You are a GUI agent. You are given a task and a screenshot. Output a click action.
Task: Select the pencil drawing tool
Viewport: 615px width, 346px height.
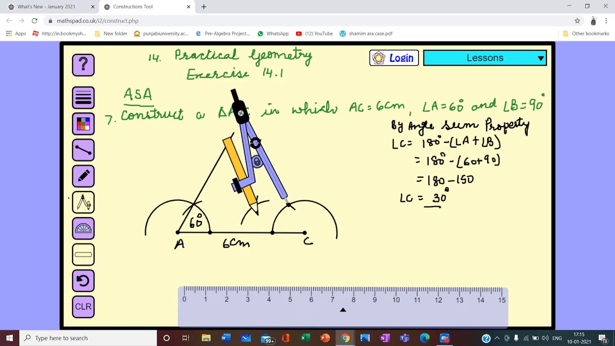[x=83, y=176]
